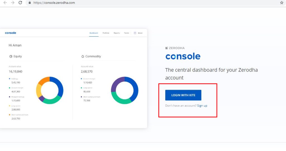286x151 pixels.
Task: Click the pie chart icon beside Equity
Action: pos(11,56)
